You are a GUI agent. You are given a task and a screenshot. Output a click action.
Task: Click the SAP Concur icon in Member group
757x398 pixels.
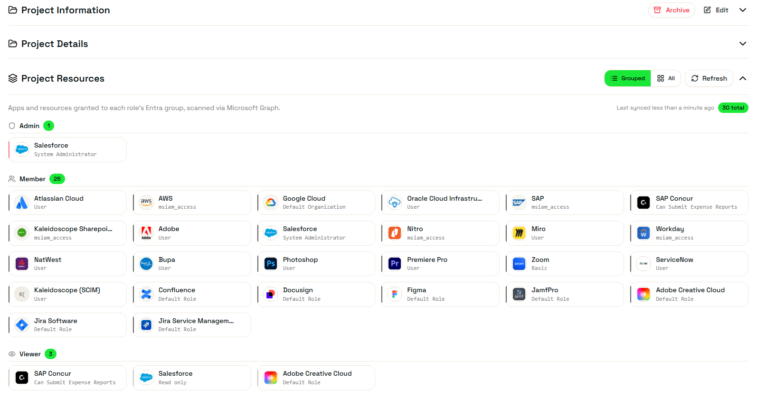pyautogui.click(x=643, y=203)
